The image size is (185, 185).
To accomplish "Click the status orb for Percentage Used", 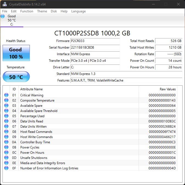I will point(6,116).
